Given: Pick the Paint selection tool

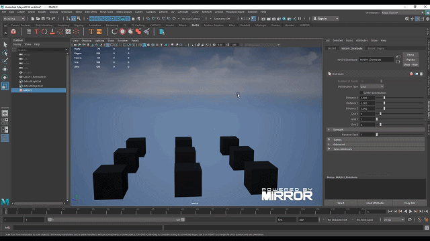Looking at the screenshot, I should tap(5, 61).
